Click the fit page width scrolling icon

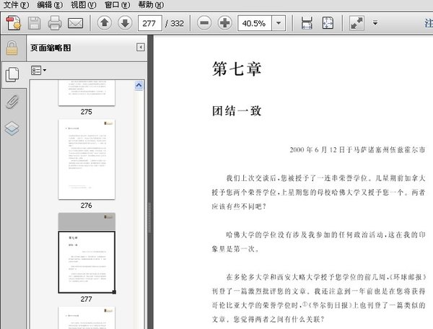coord(307,23)
